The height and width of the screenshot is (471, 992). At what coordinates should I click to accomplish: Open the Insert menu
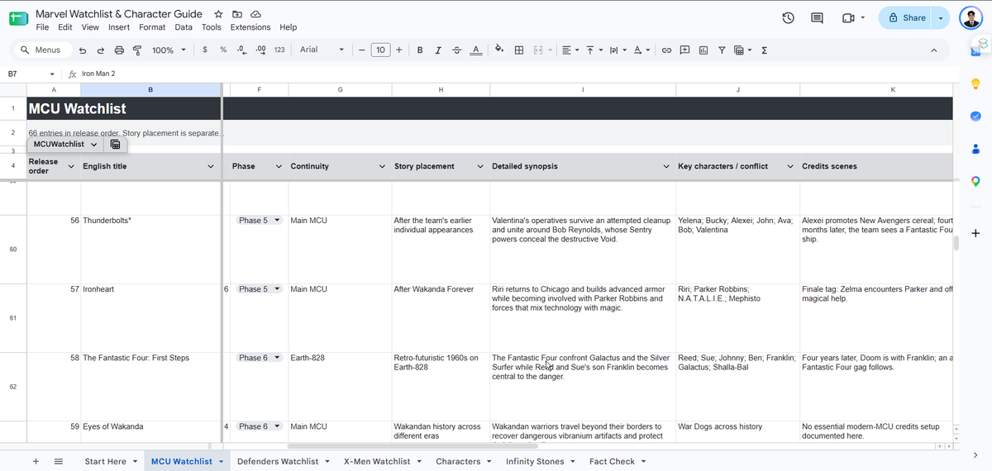(119, 27)
